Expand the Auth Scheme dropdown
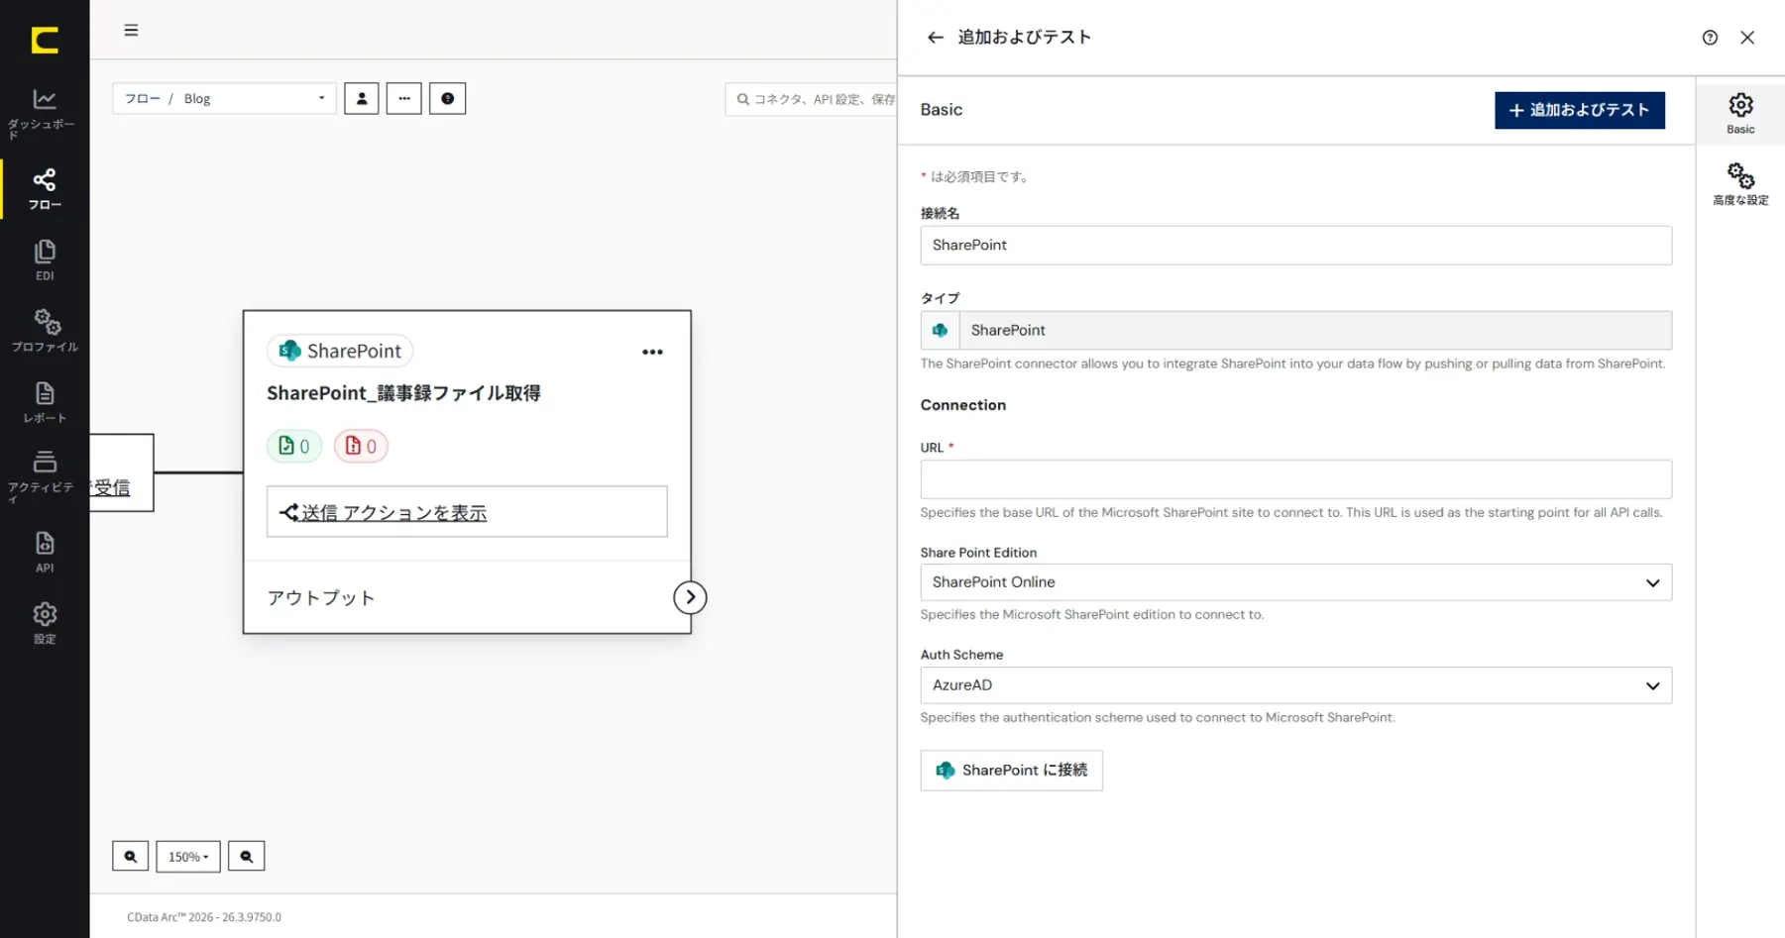Screen dimensions: 1785x938 click(1295, 685)
